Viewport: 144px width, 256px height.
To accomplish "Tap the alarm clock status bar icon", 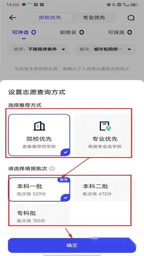I will (109, 5).
